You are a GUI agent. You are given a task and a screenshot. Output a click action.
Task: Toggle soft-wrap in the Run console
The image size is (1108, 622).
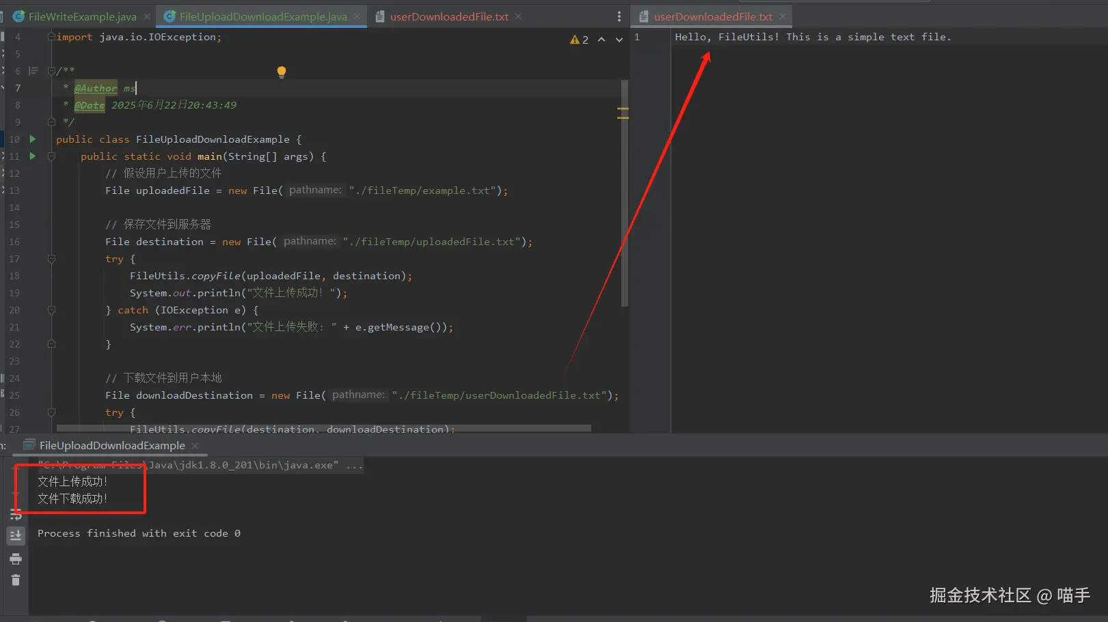(16, 514)
